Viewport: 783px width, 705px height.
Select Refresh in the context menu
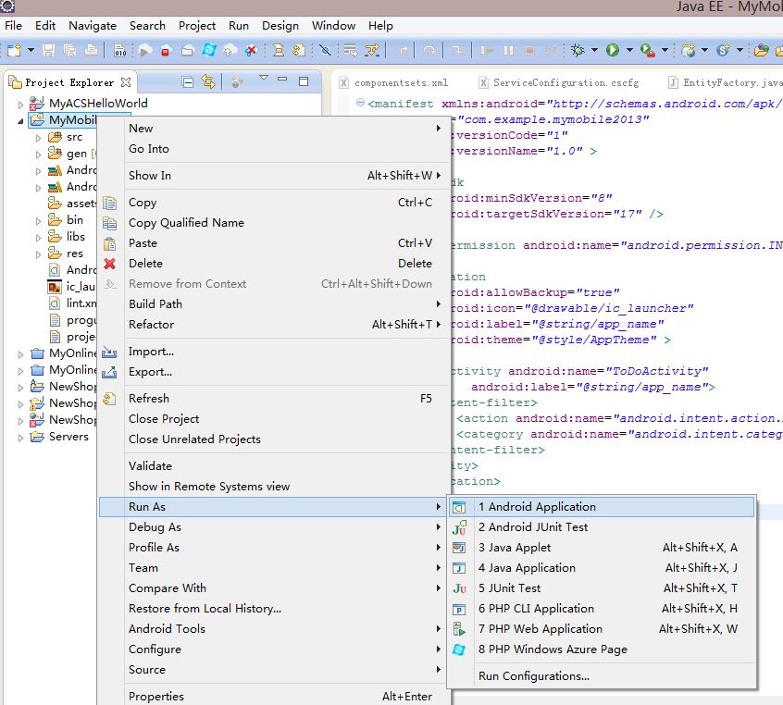pyautogui.click(x=149, y=399)
